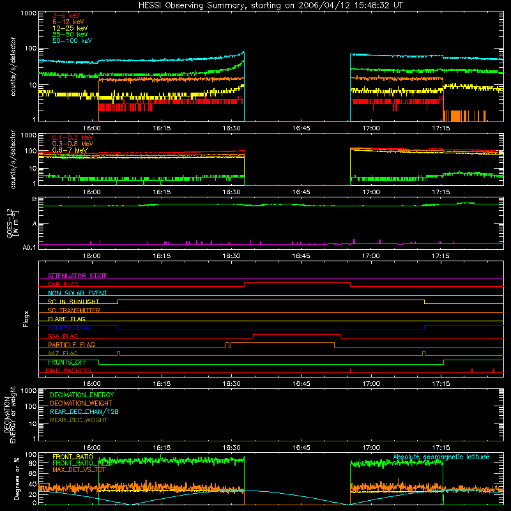
Task: Click the Absolute geomagnetic latitude label
Action: 441,457
